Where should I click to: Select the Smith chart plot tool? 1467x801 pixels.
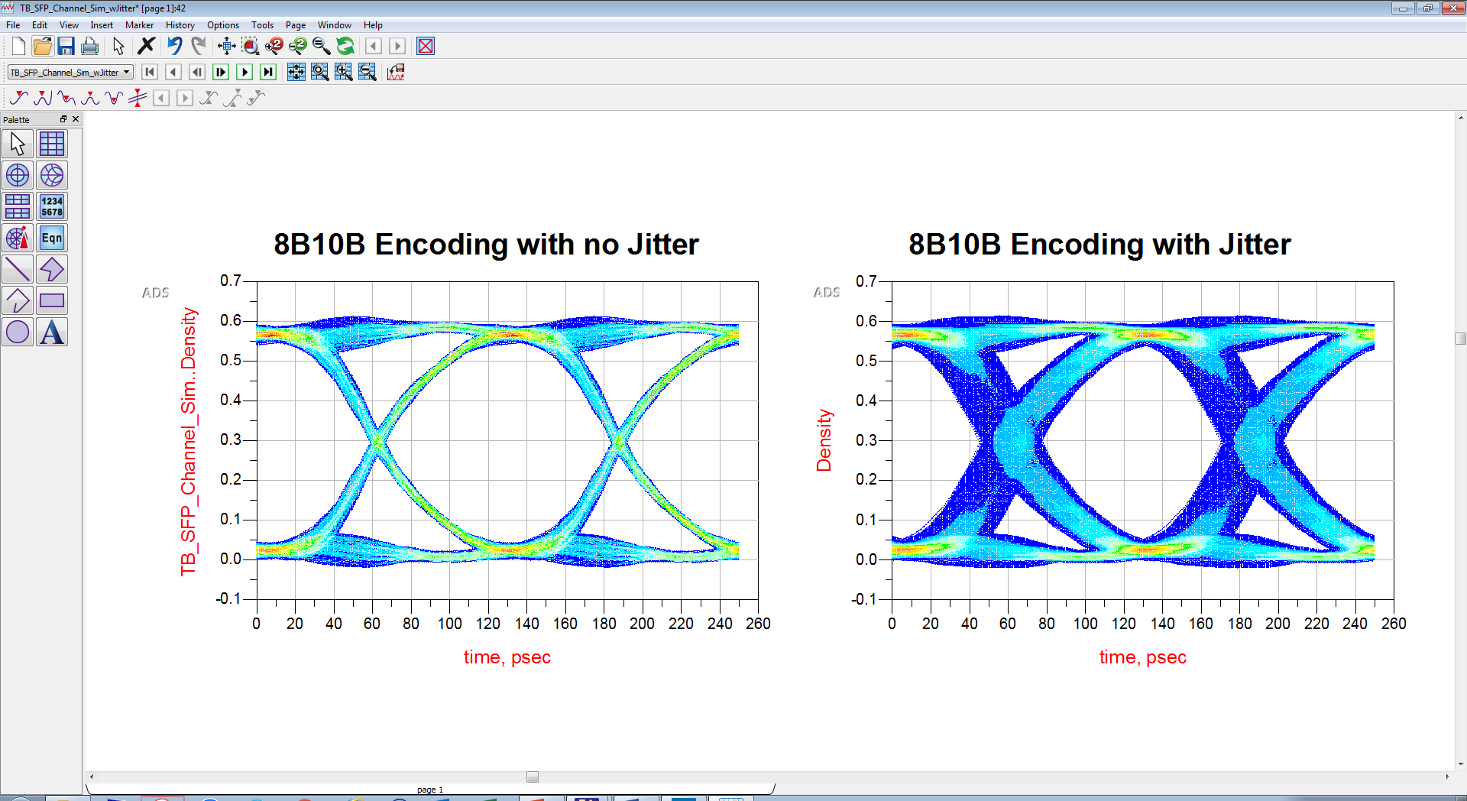click(52, 175)
